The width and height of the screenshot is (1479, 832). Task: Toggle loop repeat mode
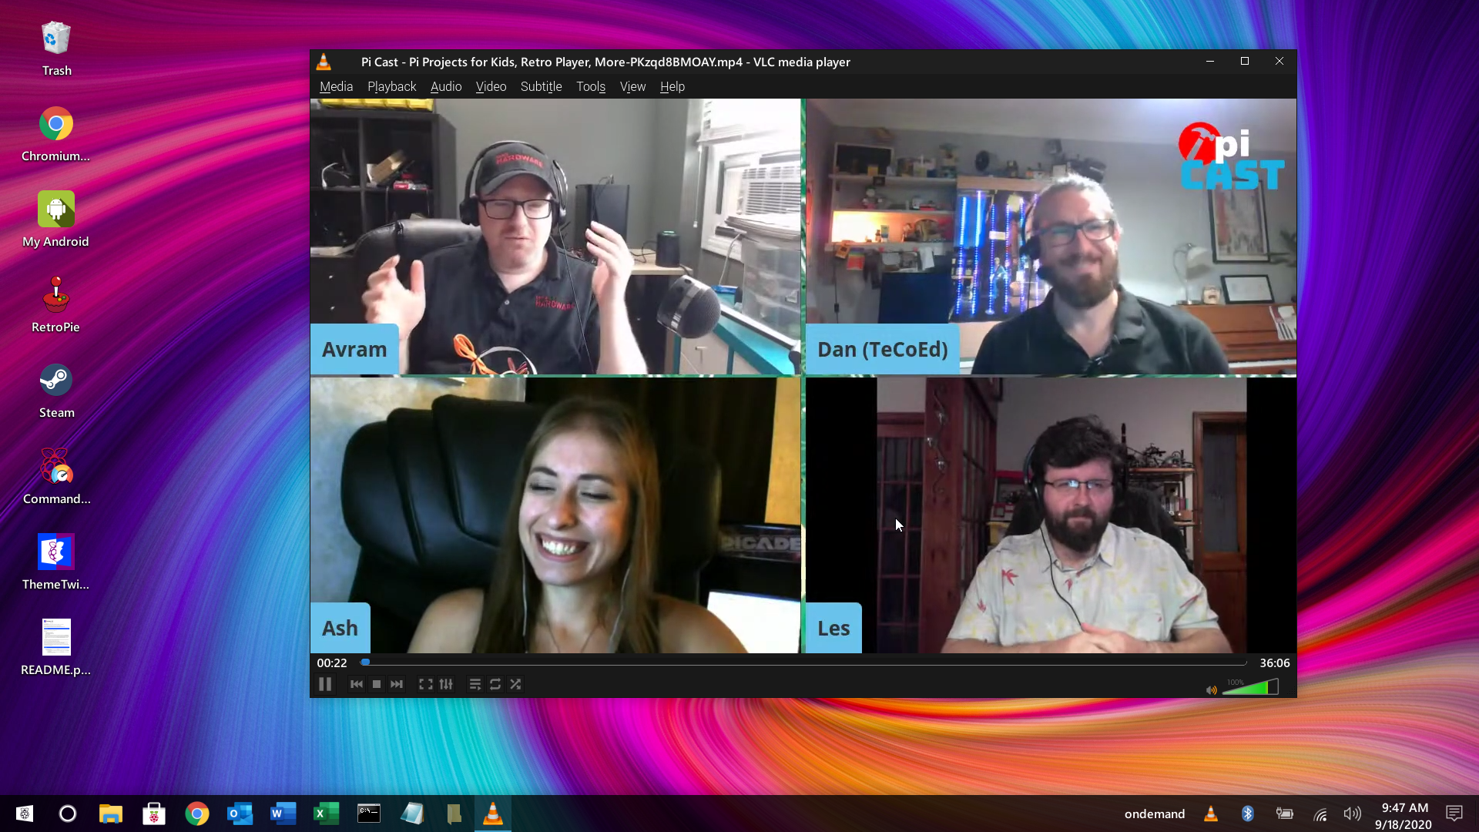pos(495,684)
